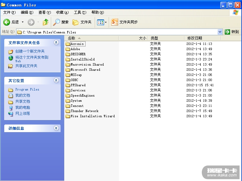
Task: Open the 文件(F) menu
Action: [x=9, y=12]
